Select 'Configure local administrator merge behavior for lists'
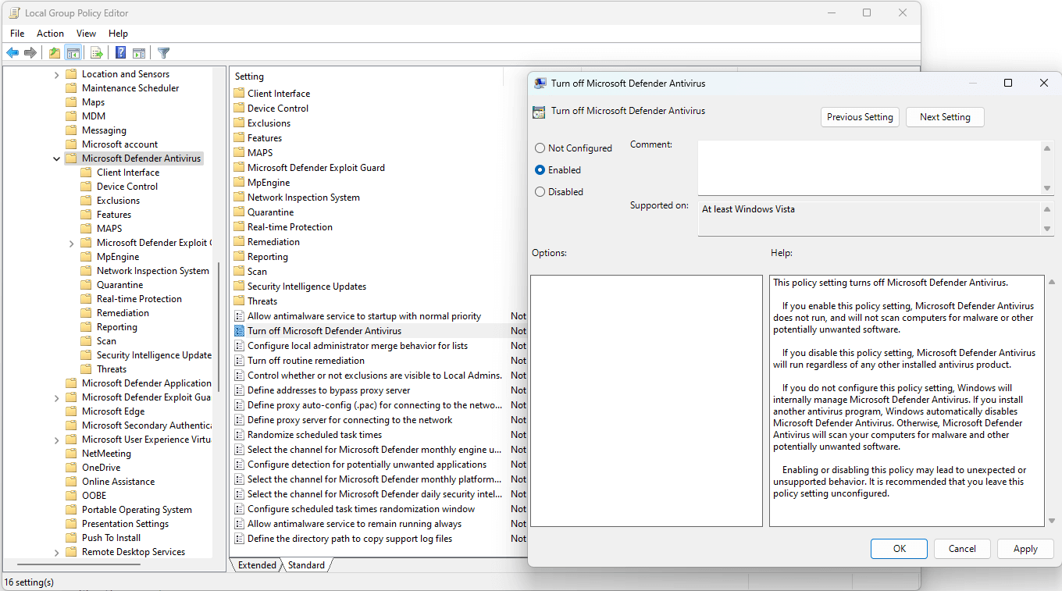This screenshot has height=591, width=1062. click(x=358, y=346)
